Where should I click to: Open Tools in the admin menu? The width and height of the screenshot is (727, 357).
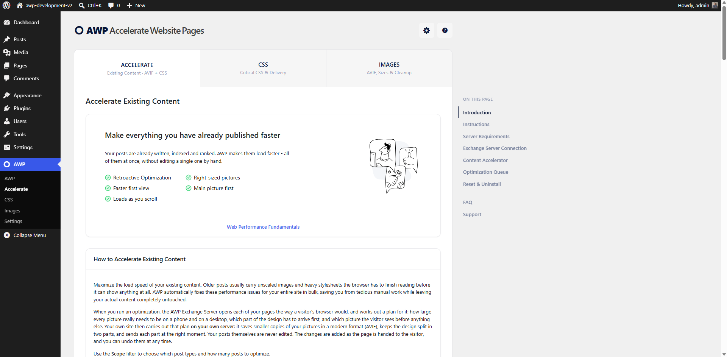coord(30,134)
